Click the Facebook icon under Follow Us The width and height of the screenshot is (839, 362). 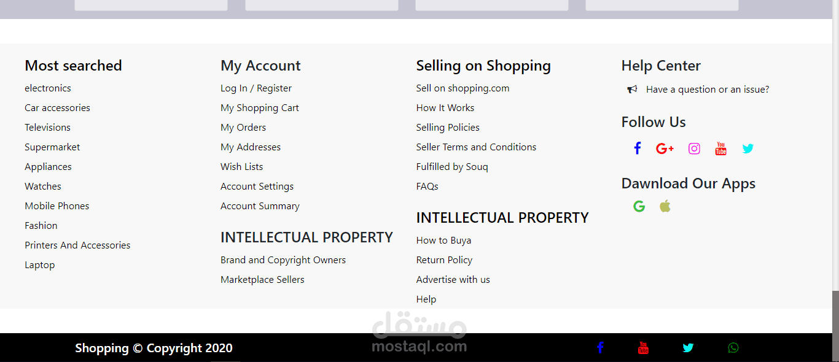tap(638, 148)
